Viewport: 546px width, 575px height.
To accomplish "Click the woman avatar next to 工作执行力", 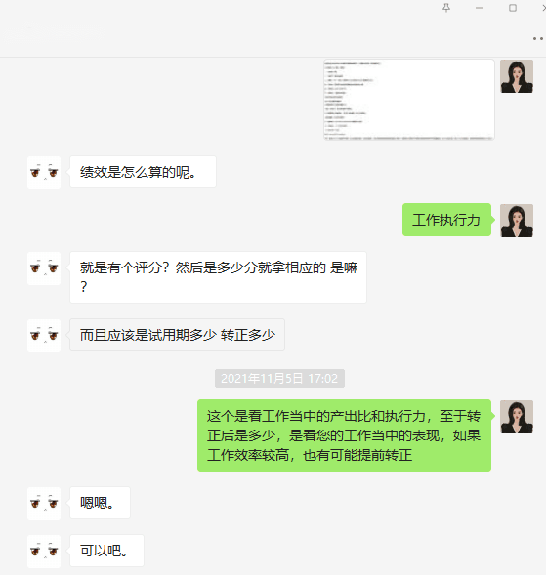I will tap(517, 221).
